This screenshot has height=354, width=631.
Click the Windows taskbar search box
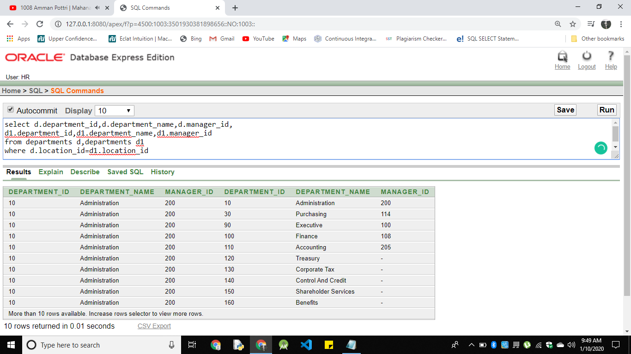tap(102, 345)
